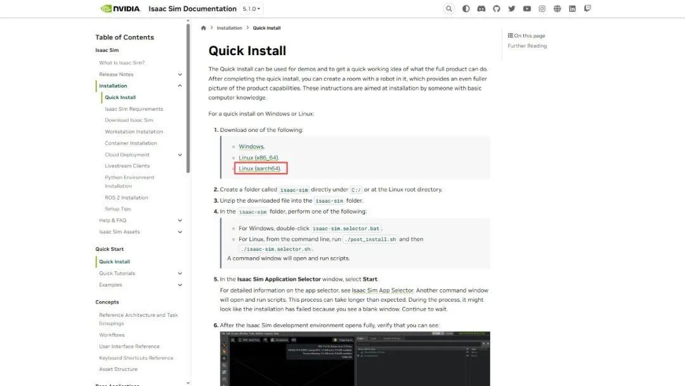The width and height of the screenshot is (685, 386).
Task: Open Isaac Sim Requirements page
Action: coord(134,109)
